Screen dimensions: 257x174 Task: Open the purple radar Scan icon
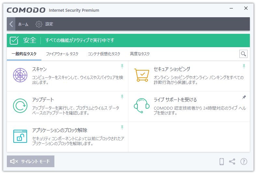(20, 75)
